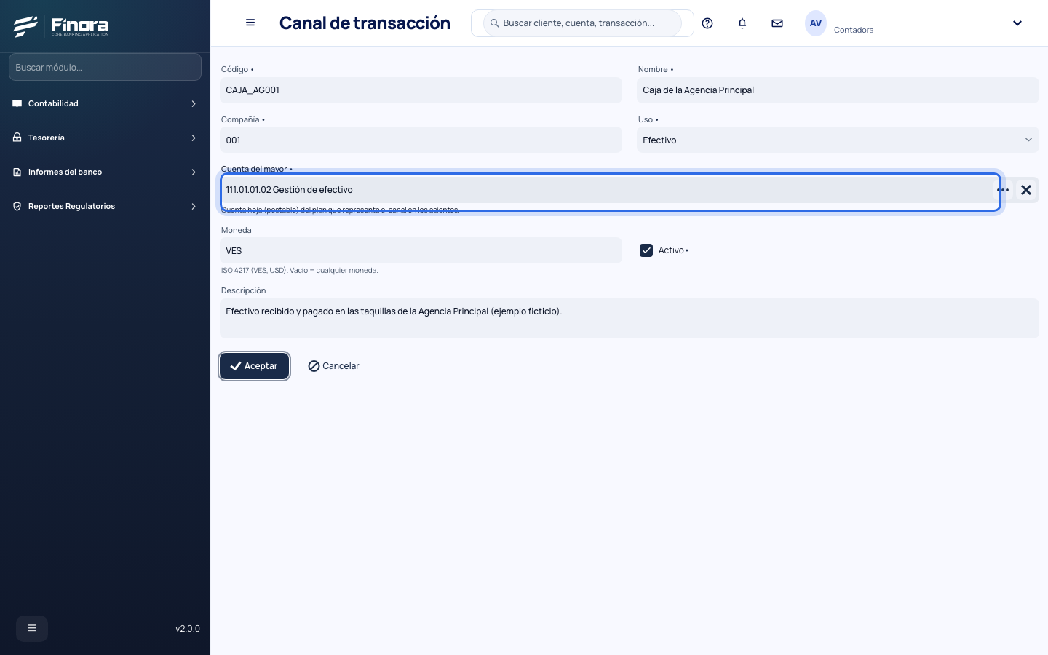
Task: Open the Tesorería menu
Action: coord(105,138)
